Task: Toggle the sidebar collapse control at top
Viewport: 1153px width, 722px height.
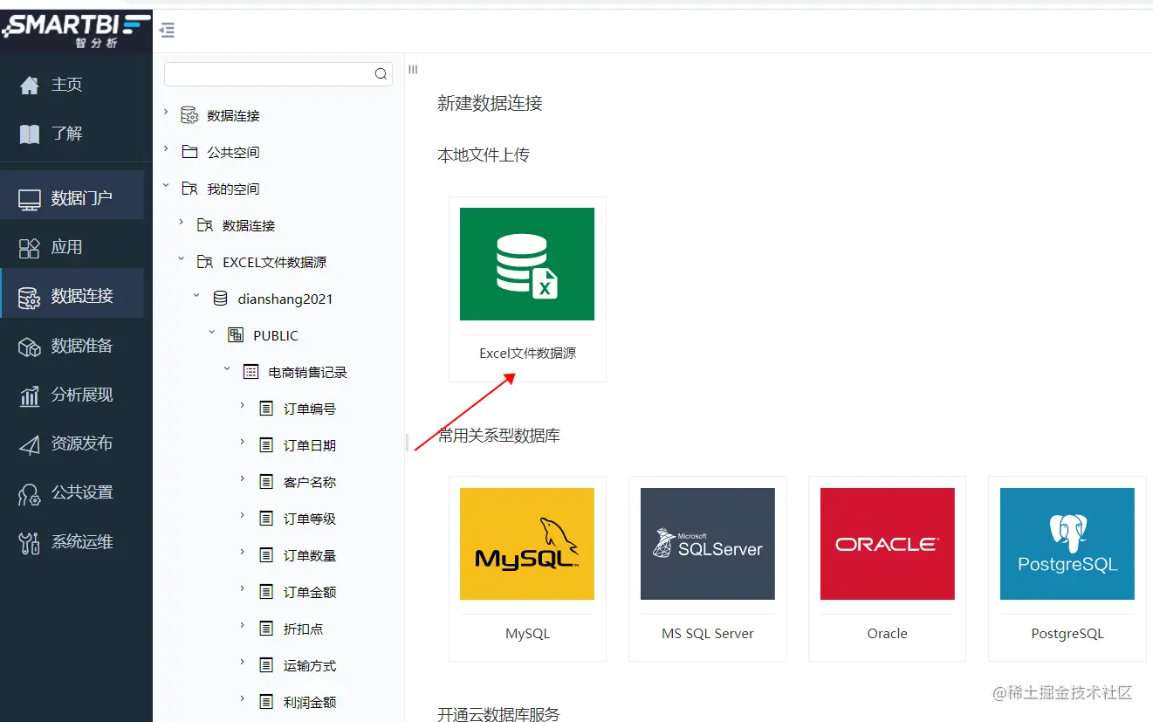Action: tap(167, 29)
